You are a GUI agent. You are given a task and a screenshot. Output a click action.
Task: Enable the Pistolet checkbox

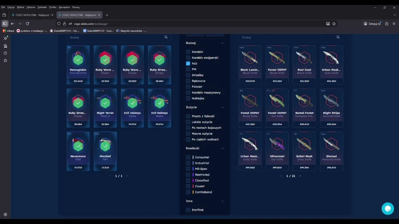pos(188,87)
